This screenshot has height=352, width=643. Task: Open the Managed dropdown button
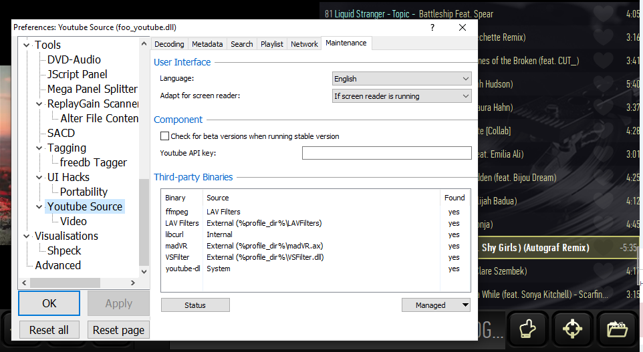pos(436,305)
